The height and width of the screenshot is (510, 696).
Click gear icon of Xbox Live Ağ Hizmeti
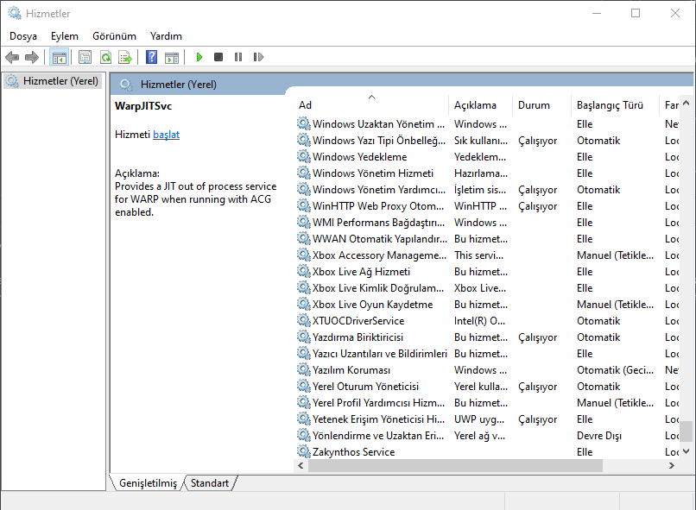point(304,271)
